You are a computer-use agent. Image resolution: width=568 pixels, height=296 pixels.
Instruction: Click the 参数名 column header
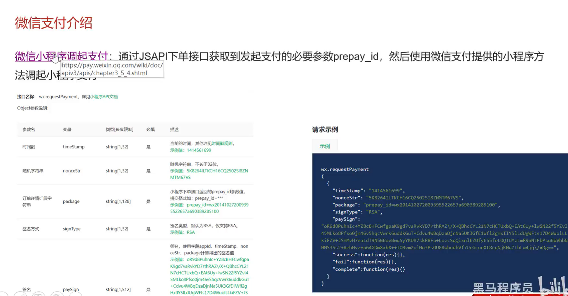coord(29,130)
